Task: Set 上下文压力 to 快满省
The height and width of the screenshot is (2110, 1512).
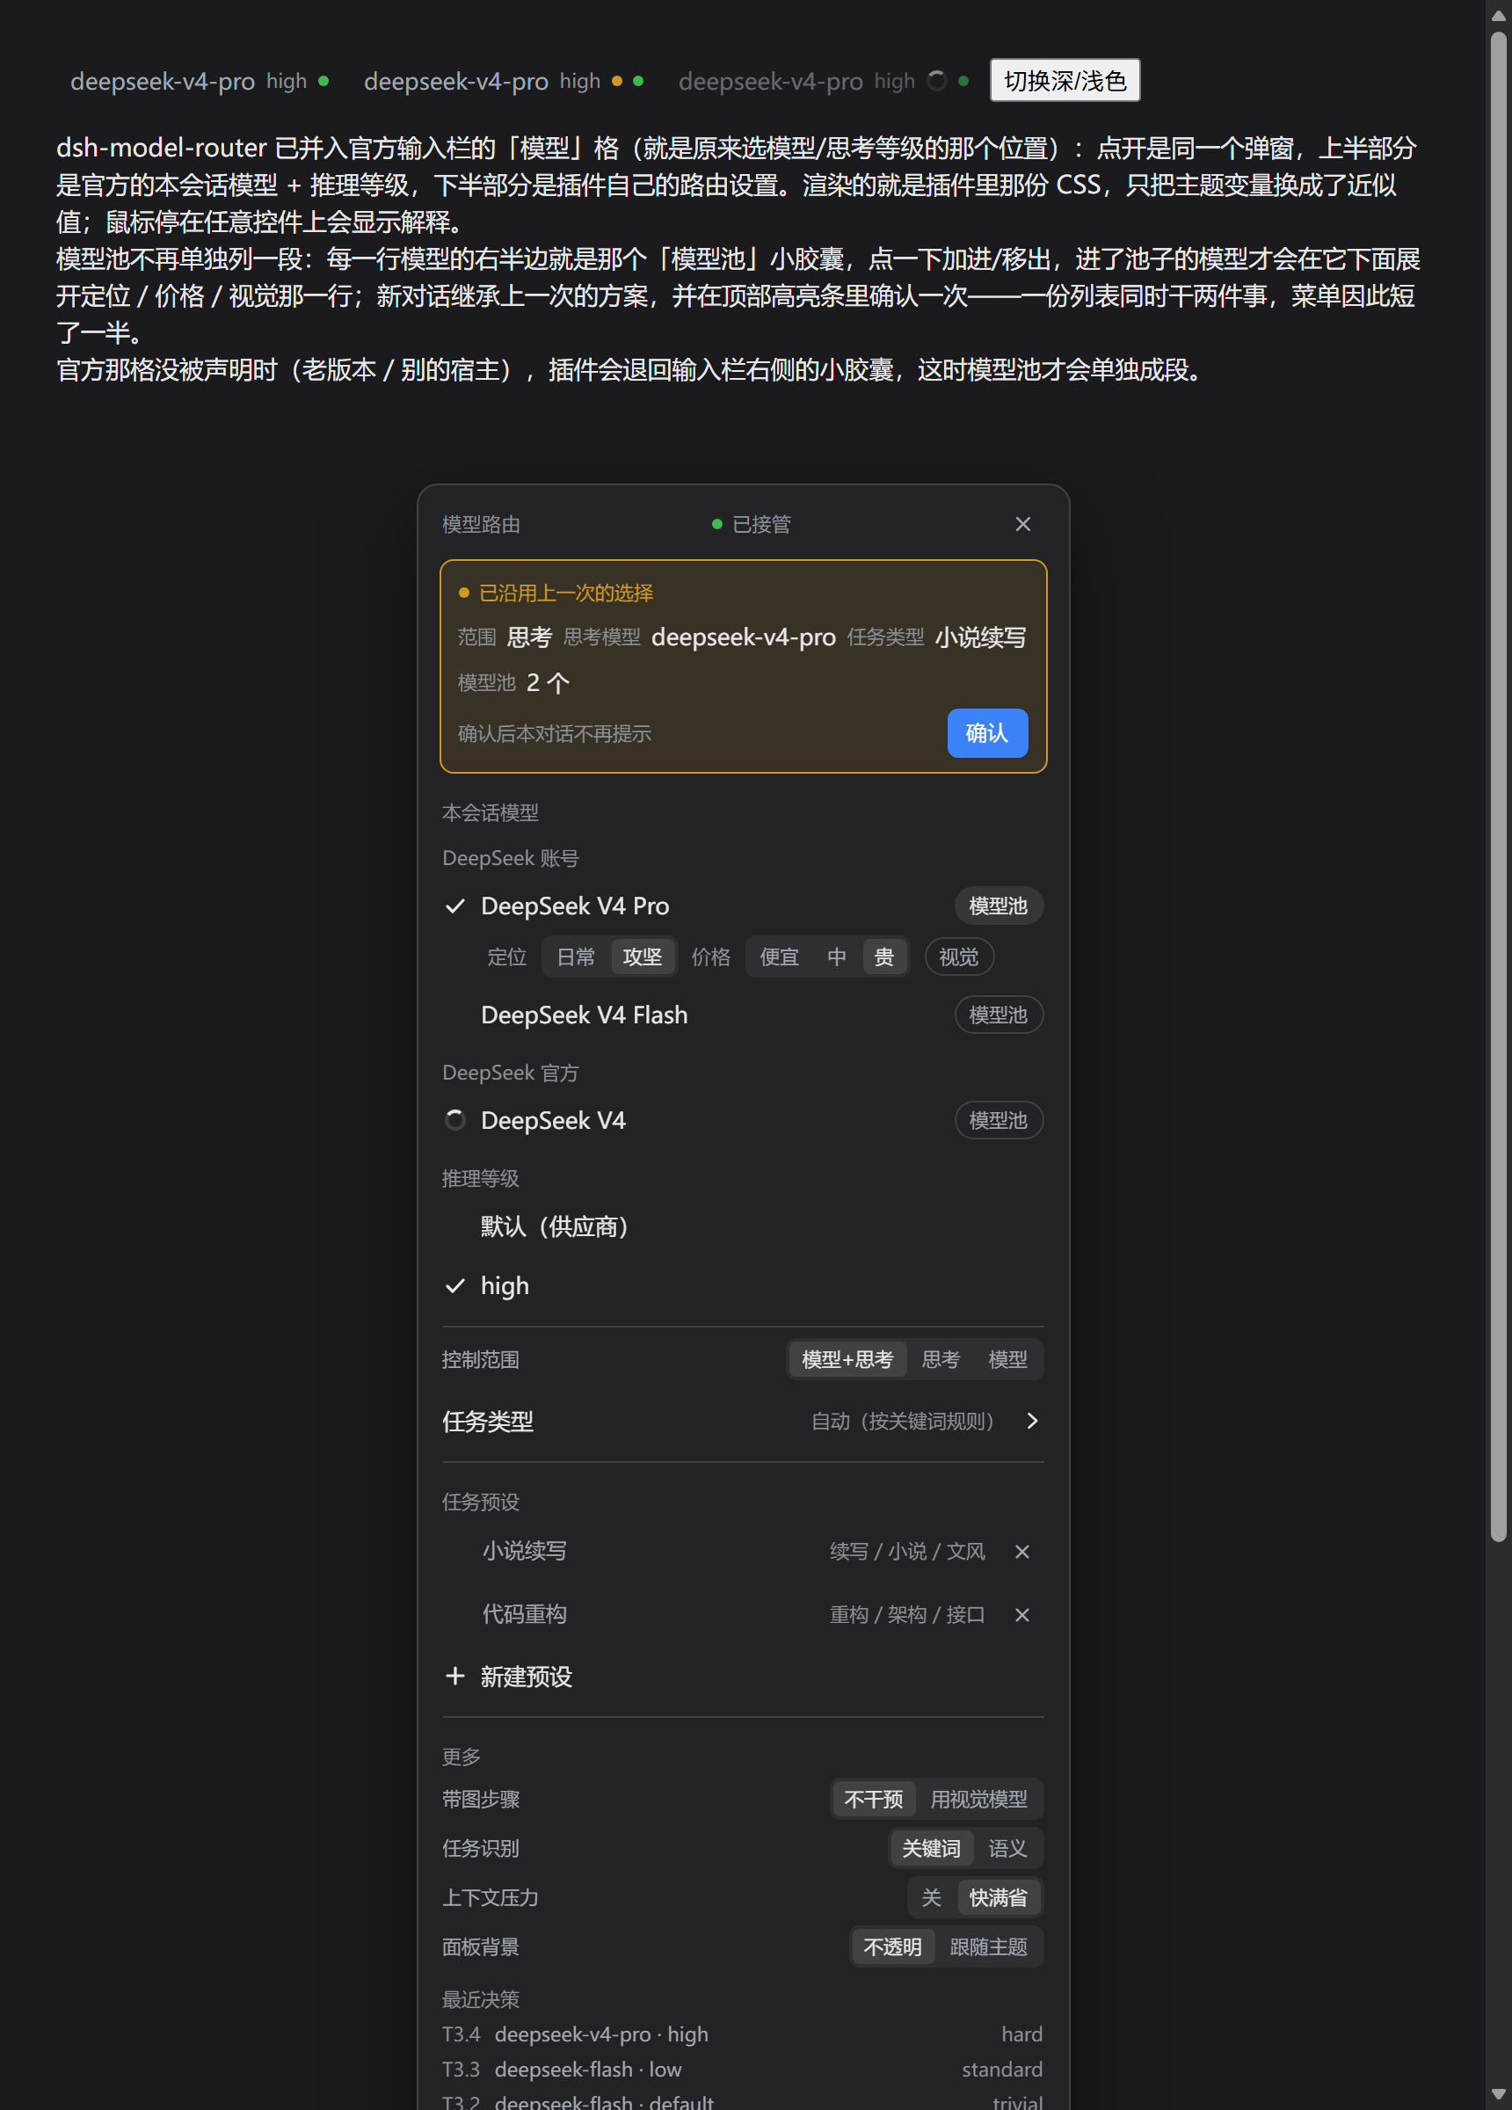Action: coord(999,1898)
